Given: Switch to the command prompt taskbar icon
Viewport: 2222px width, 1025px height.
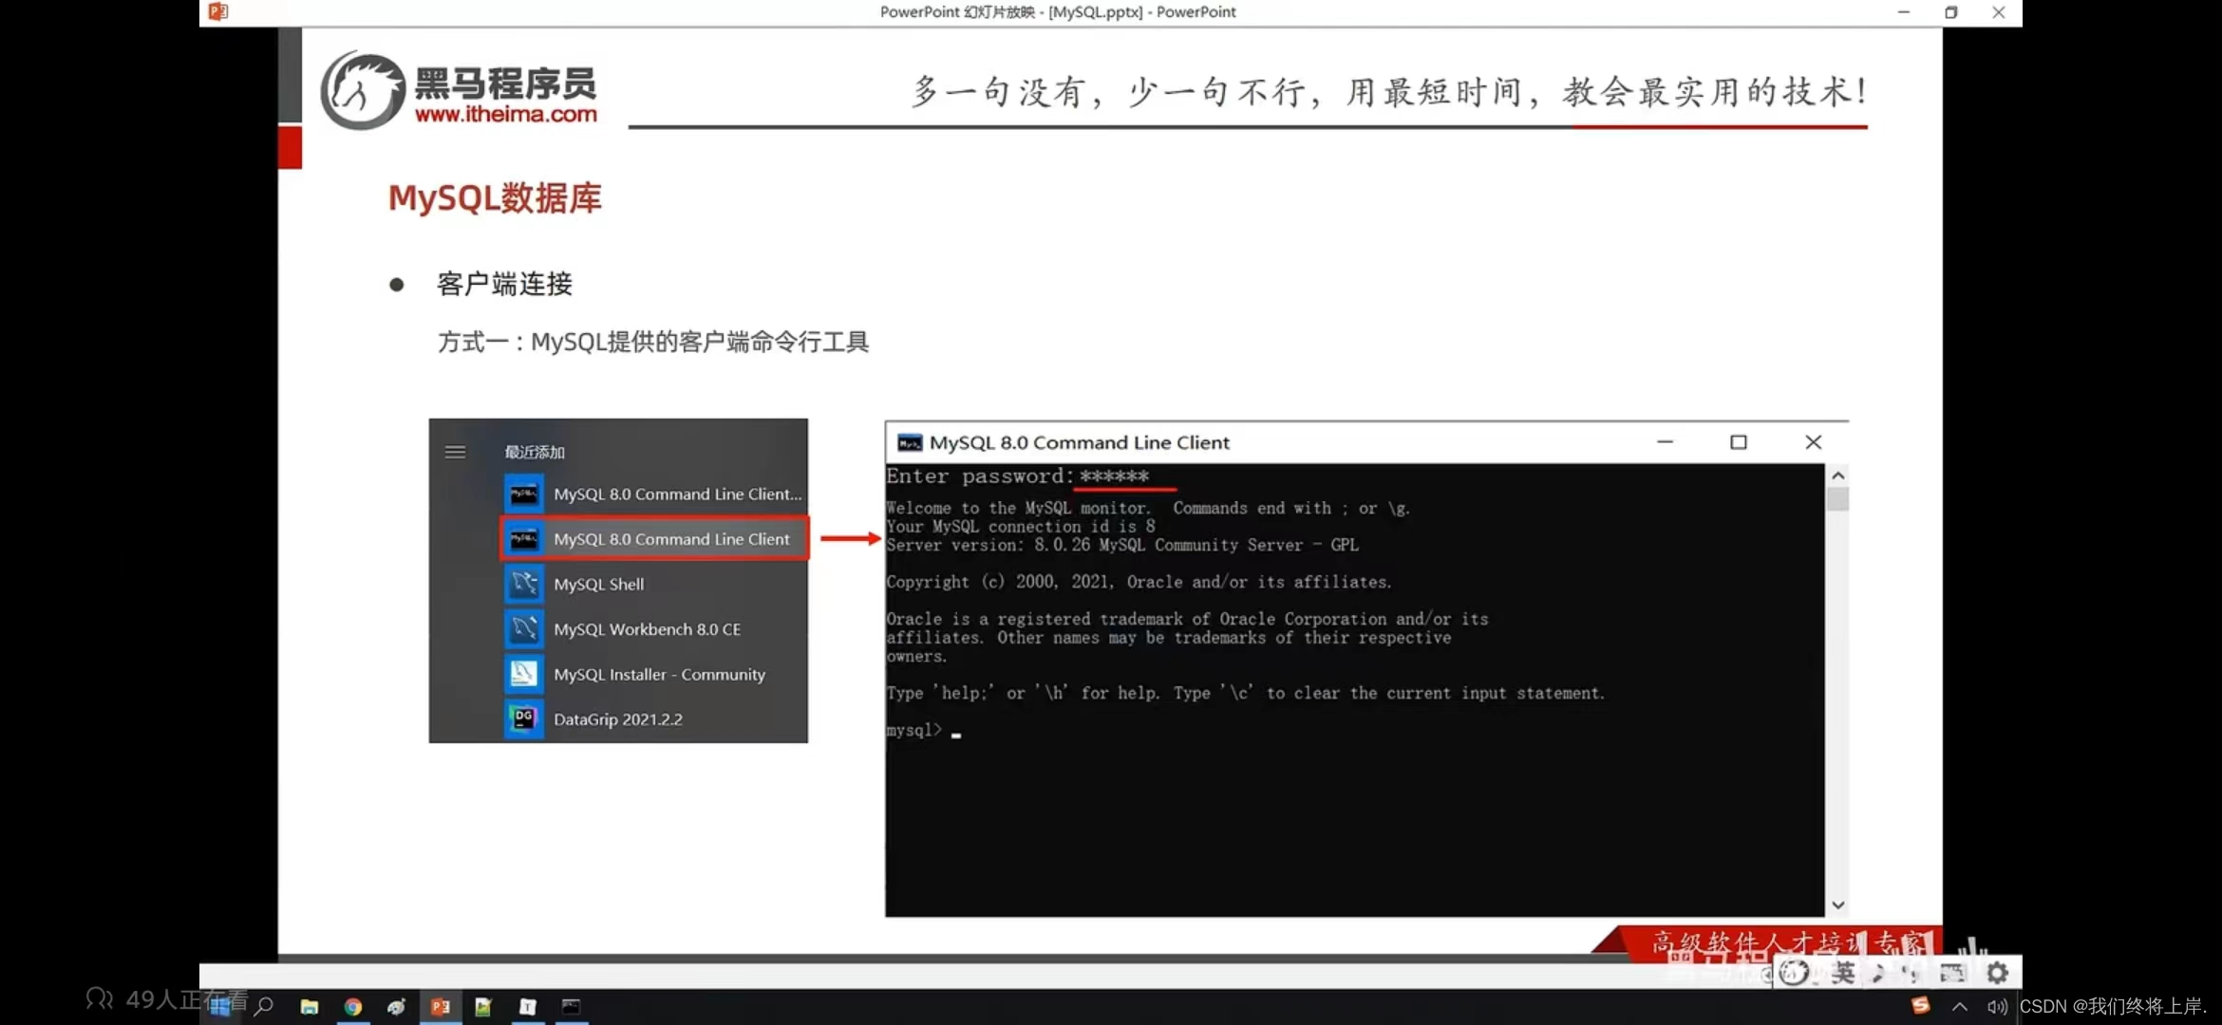Looking at the screenshot, I should point(572,1007).
